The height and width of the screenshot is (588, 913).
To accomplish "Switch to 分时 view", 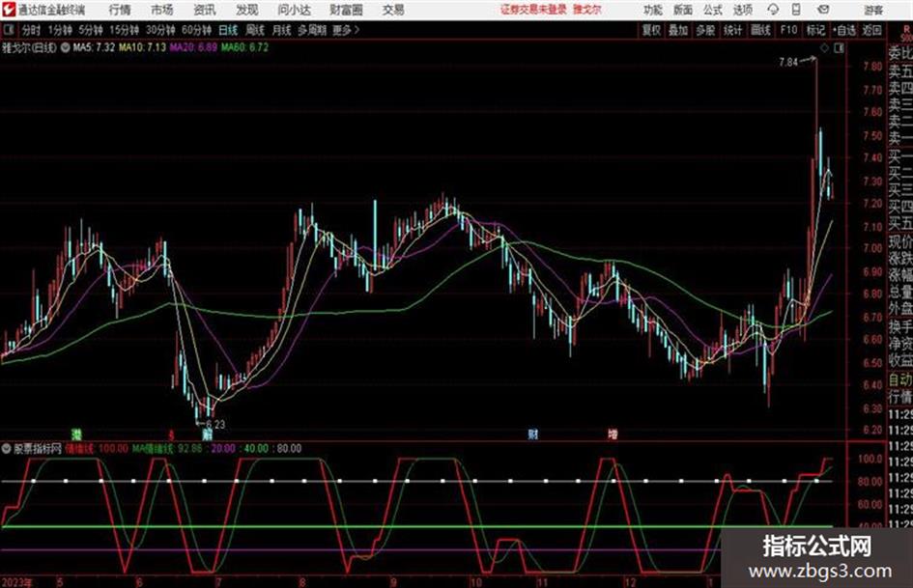I will pyautogui.click(x=31, y=30).
